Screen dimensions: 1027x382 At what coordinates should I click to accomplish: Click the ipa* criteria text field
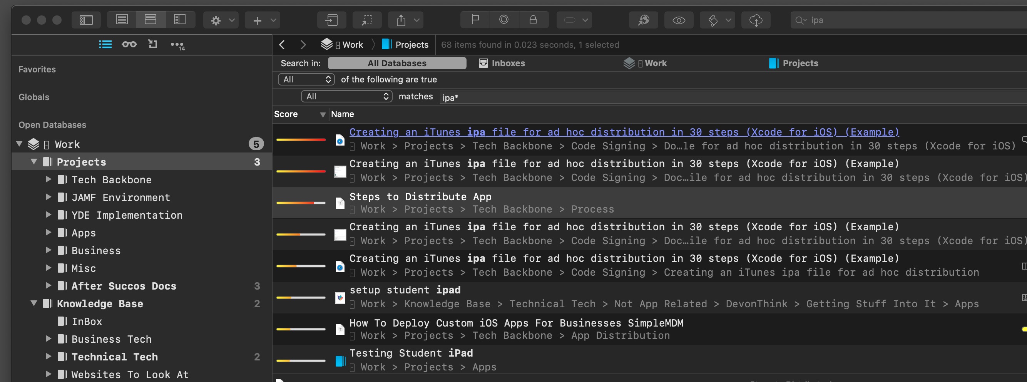pyautogui.click(x=733, y=97)
